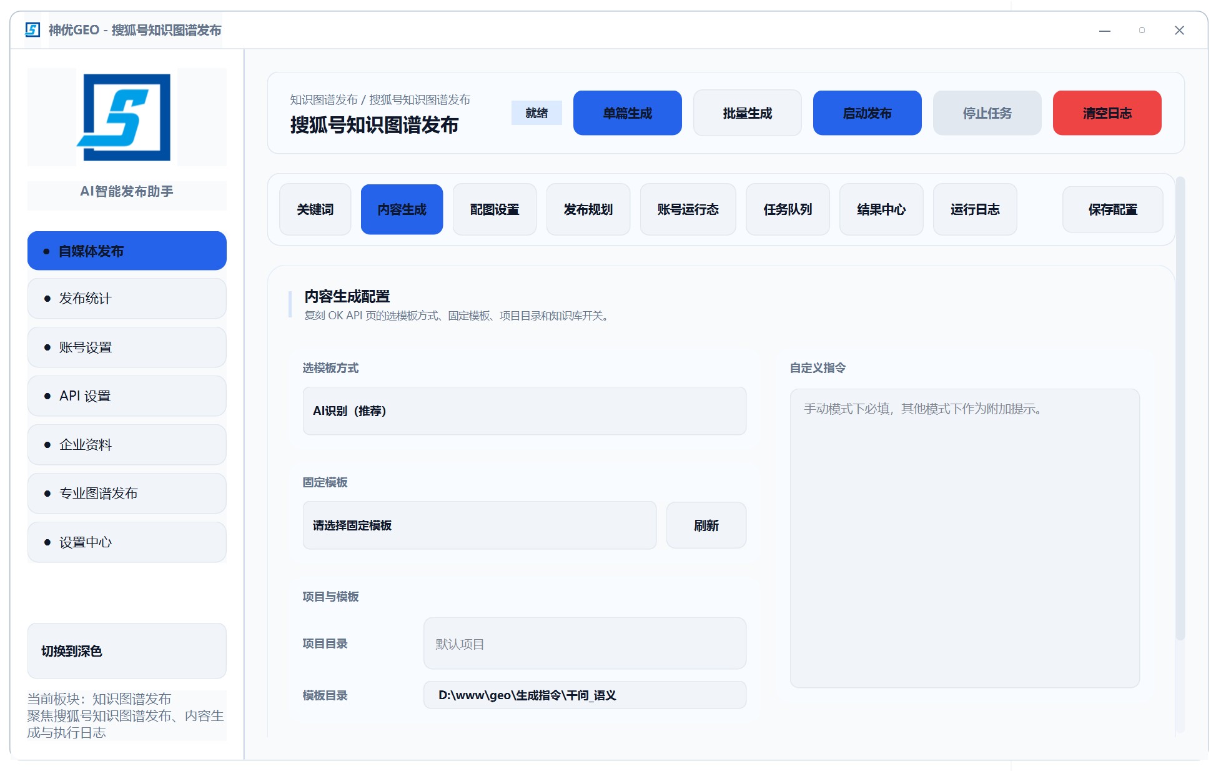The height and width of the screenshot is (771, 1231).
Task: Click the 停止任务 button
Action: click(x=987, y=113)
